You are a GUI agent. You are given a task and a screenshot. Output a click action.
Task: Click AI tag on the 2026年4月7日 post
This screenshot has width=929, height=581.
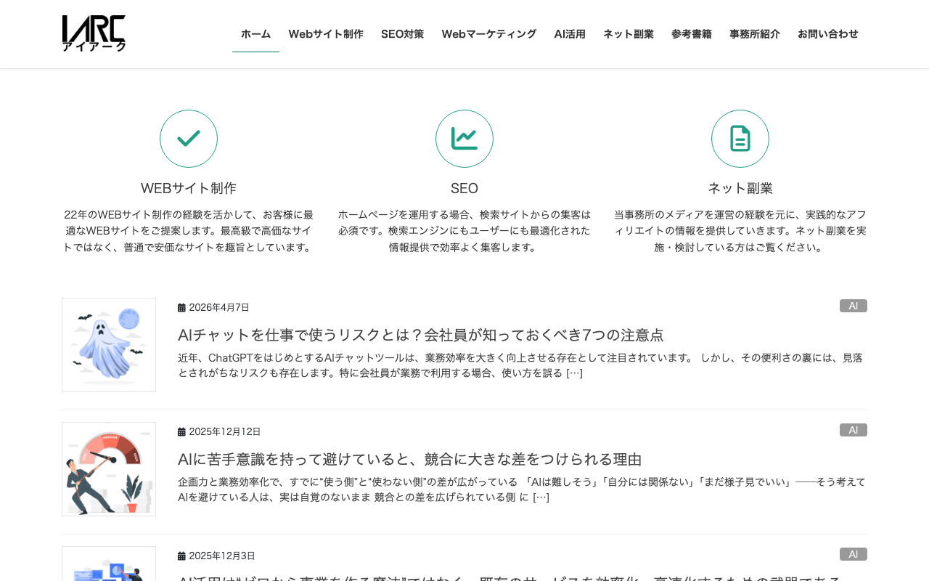[x=854, y=306]
